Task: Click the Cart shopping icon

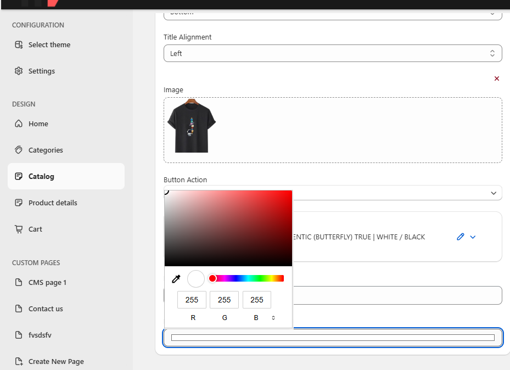Action: [19, 229]
